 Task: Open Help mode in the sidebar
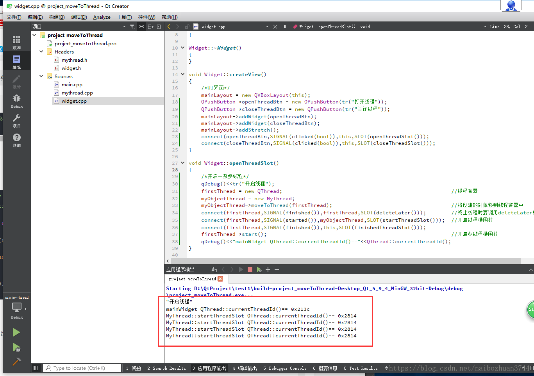[x=16, y=140]
